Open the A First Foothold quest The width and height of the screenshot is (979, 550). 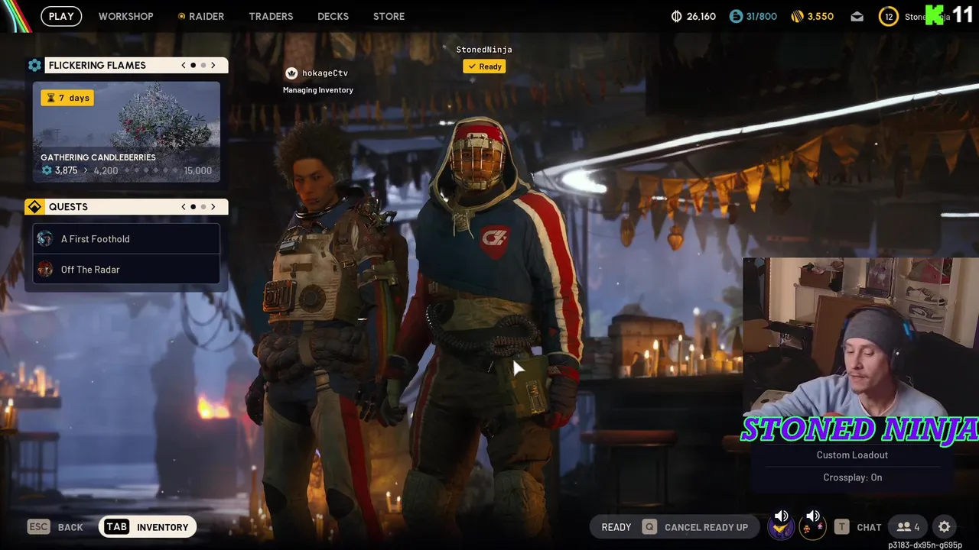click(126, 238)
